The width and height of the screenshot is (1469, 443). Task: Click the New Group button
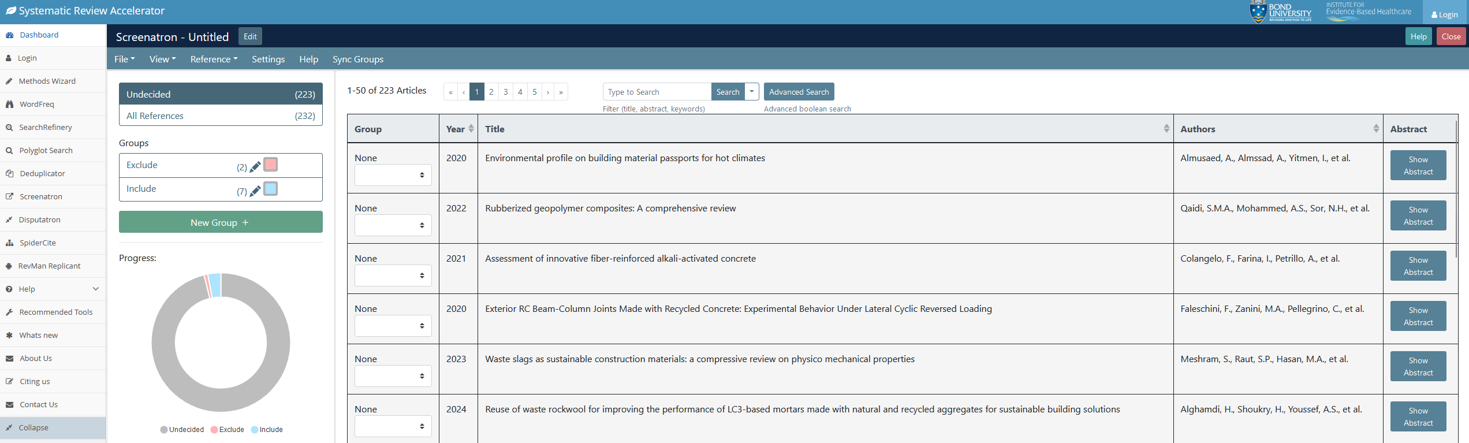221,222
